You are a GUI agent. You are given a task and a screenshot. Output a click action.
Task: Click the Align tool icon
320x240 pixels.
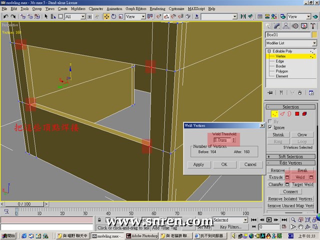[x=250, y=16]
